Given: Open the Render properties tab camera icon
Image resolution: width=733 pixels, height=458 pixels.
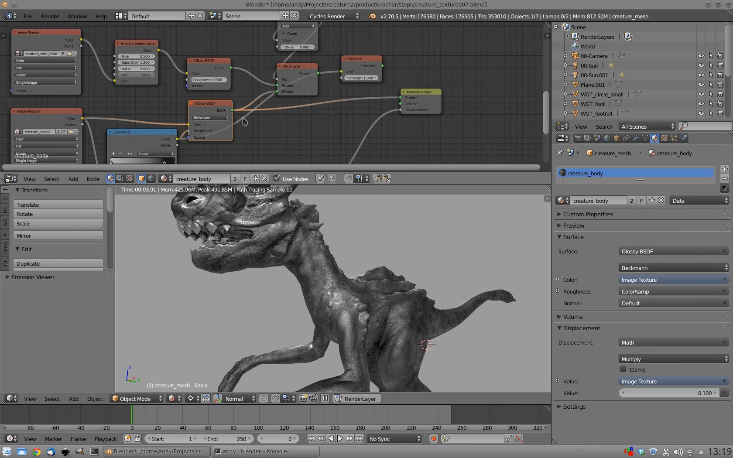Looking at the screenshot, I should [x=578, y=138].
